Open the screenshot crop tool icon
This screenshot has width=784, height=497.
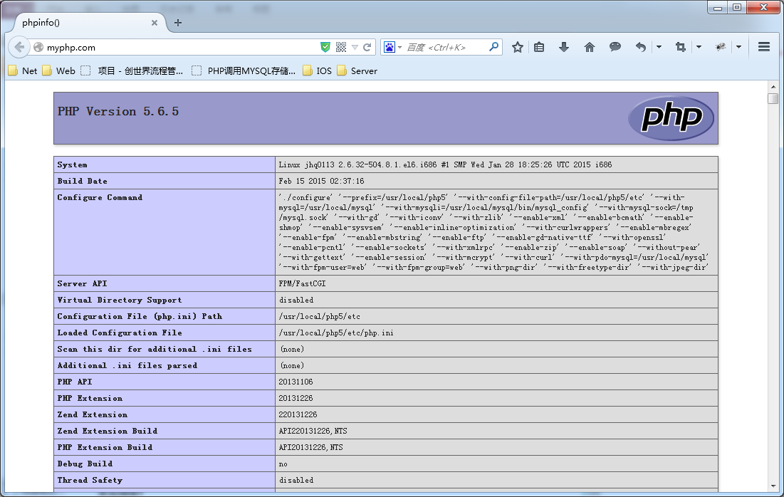[x=679, y=46]
